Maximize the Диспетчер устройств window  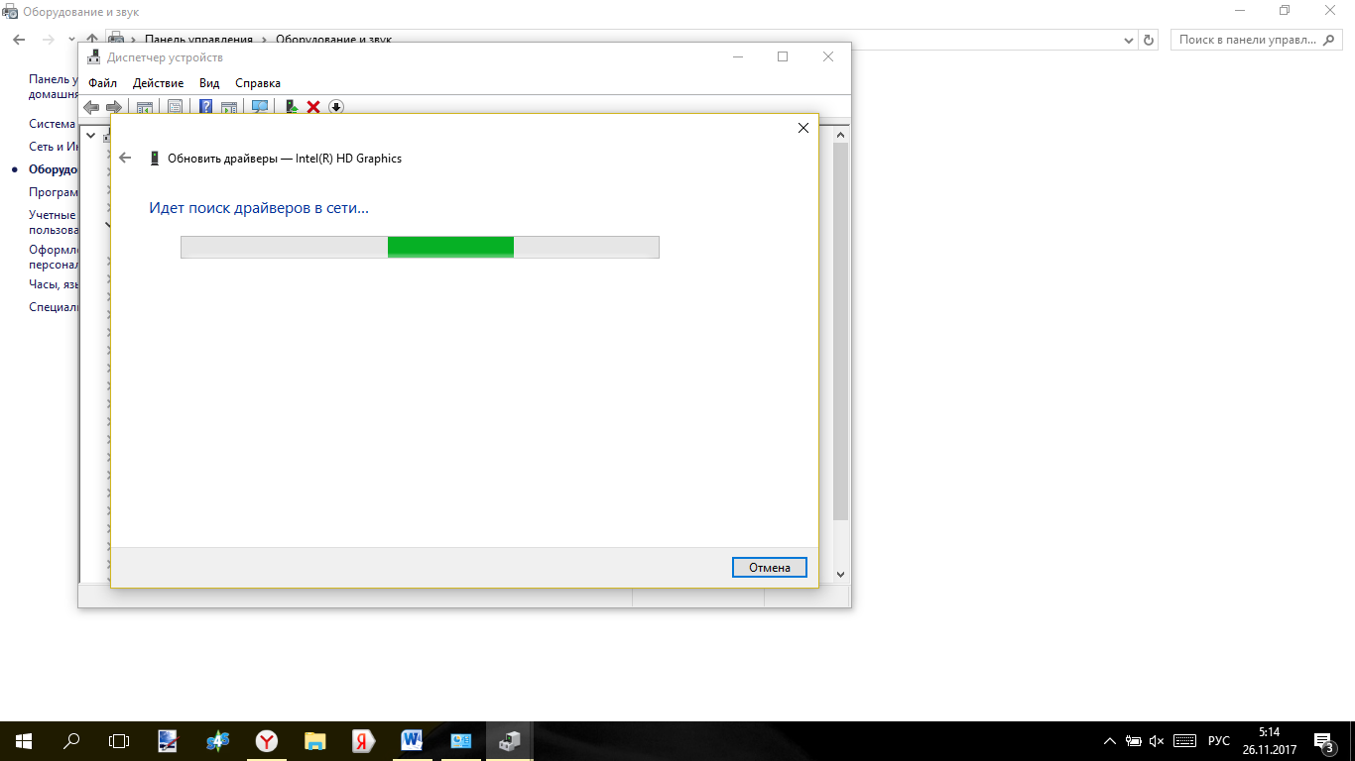783,57
